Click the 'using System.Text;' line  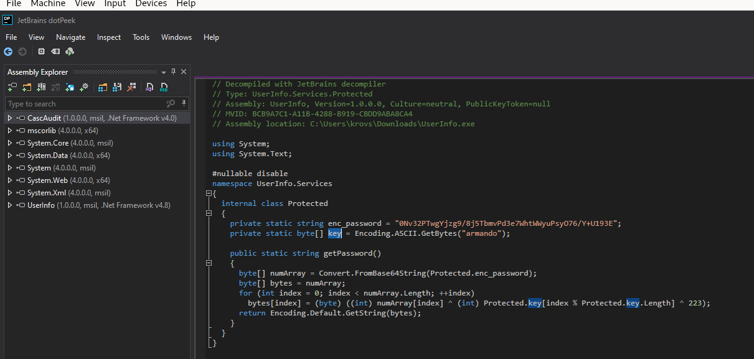[x=252, y=154]
